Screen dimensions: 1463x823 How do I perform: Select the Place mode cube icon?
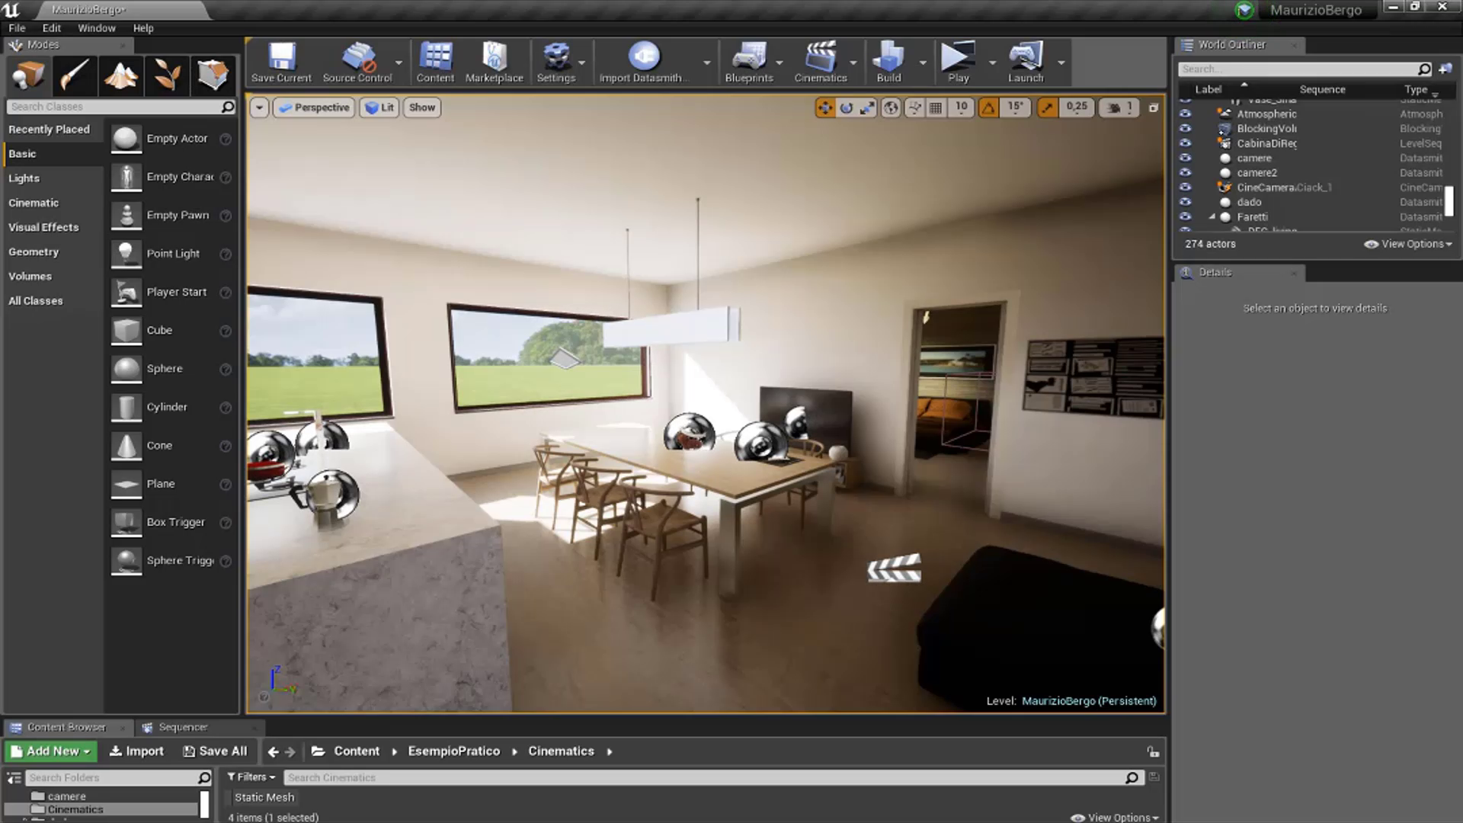pyautogui.click(x=29, y=75)
